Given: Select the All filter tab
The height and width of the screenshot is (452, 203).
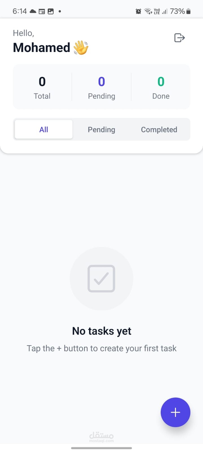Looking at the screenshot, I should (44, 129).
